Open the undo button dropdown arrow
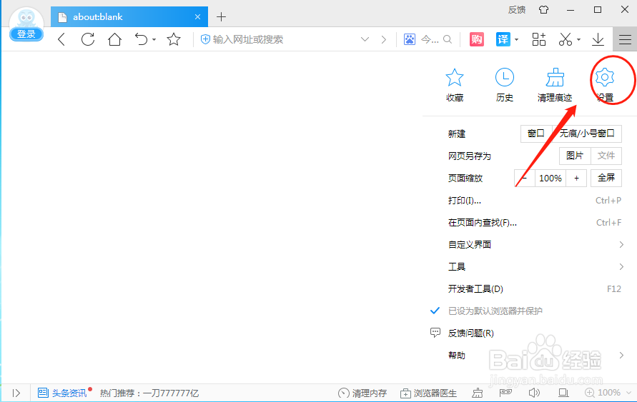Screen dimensions: 637x402 tap(154, 40)
